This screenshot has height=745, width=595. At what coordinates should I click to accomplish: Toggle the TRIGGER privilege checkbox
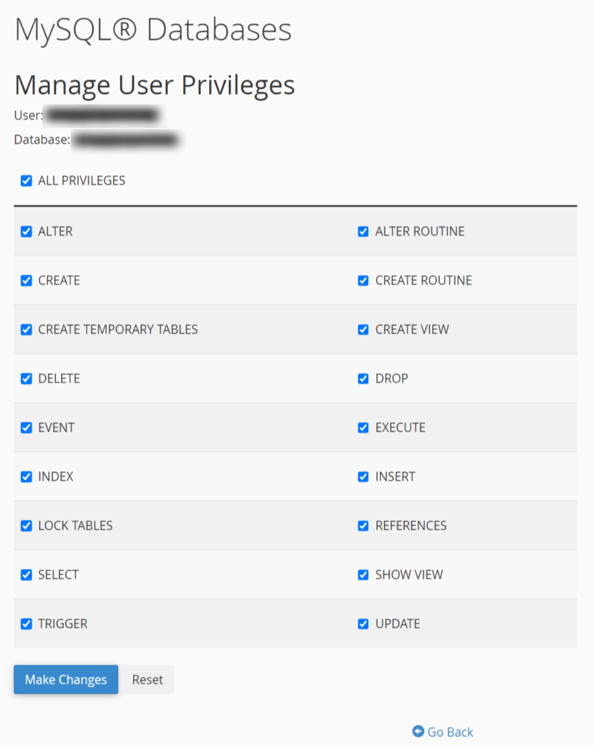tap(27, 624)
